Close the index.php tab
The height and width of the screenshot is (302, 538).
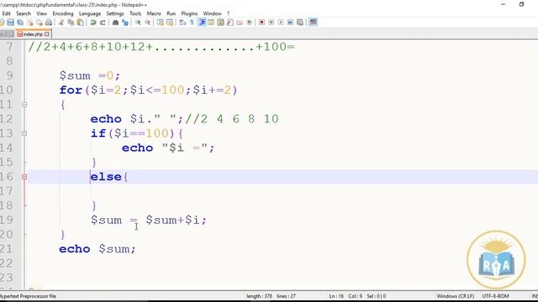pyautogui.click(x=47, y=34)
